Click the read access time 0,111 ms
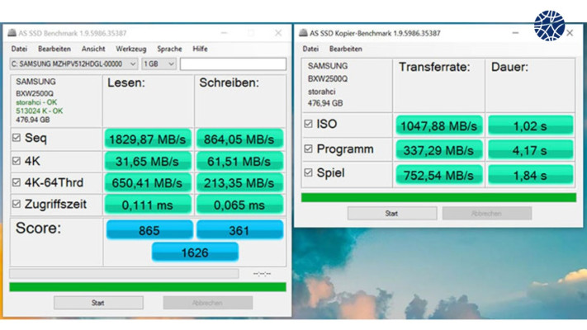Image resolution: width=587 pixels, height=330 pixels. click(x=148, y=205)
